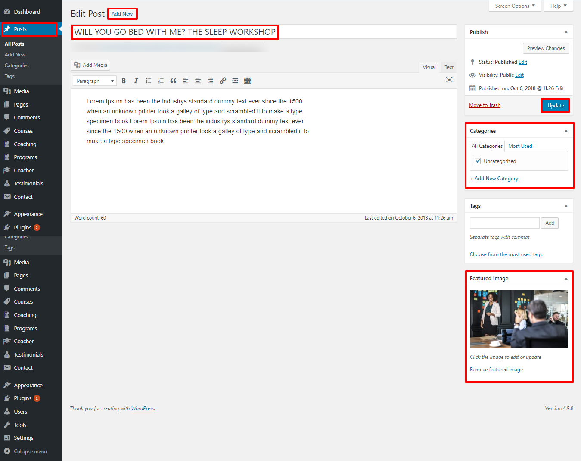Toggle bold formatting in the editor toolbar

[x=124, y=81]
